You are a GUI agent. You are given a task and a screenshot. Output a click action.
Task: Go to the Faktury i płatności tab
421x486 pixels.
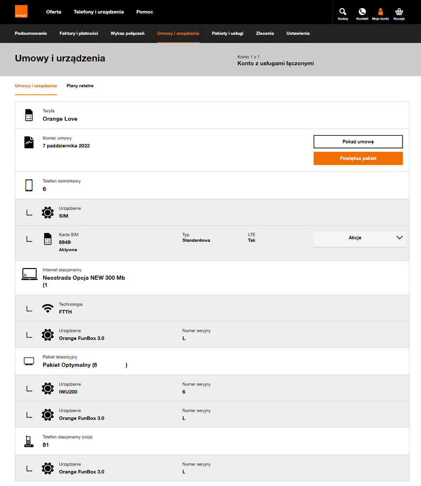[79, 34]
